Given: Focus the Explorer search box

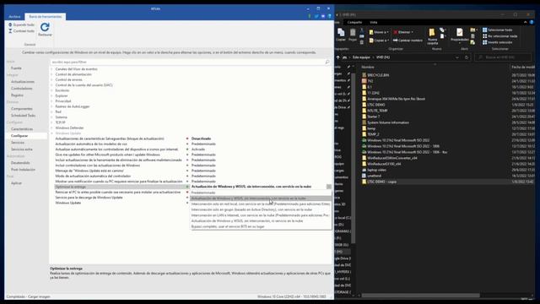Looking at the screenshot, I should pos(503,57).
